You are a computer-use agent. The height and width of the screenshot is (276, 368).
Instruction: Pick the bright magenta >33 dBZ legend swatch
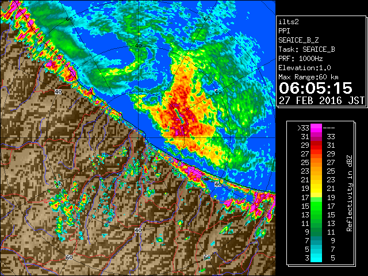(316, 128)
